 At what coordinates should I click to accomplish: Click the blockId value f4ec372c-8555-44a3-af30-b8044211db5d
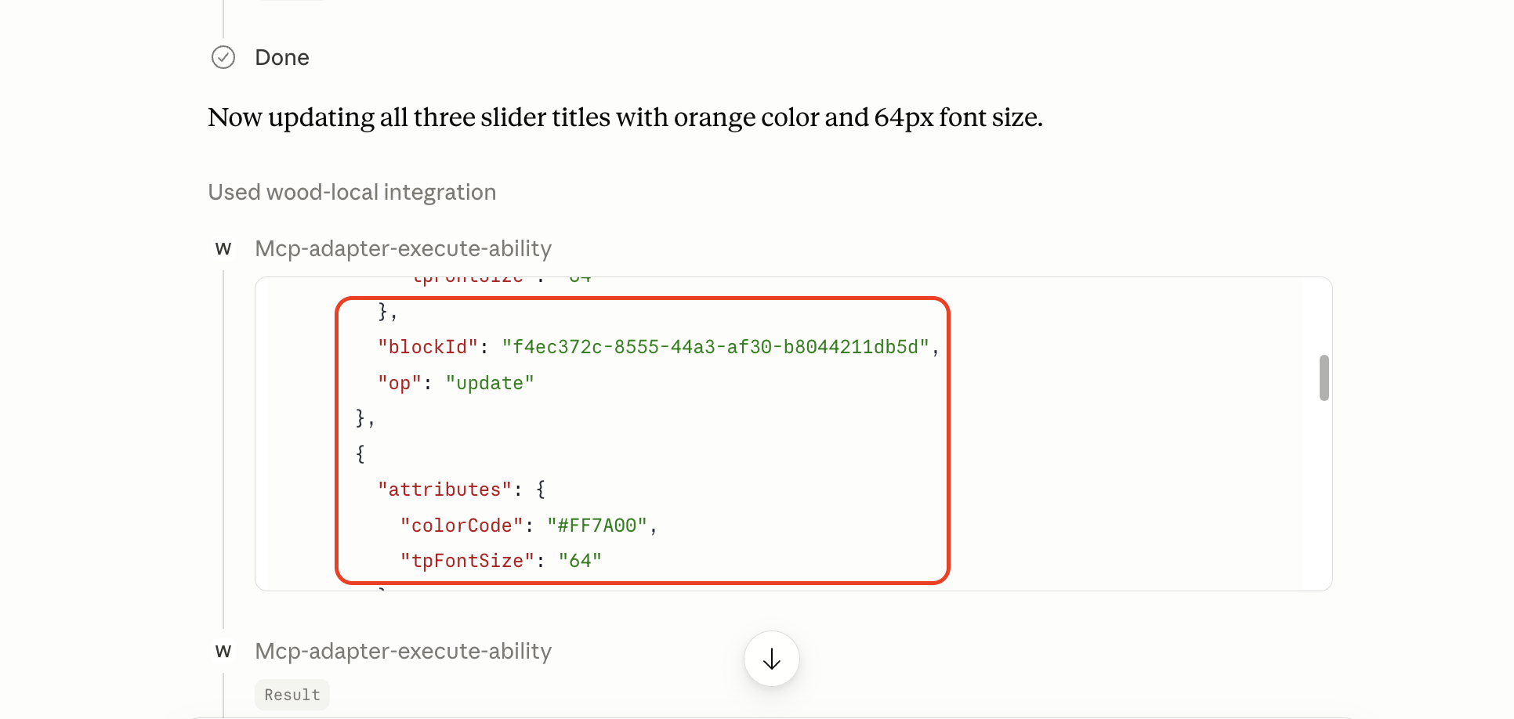[715, 347]
